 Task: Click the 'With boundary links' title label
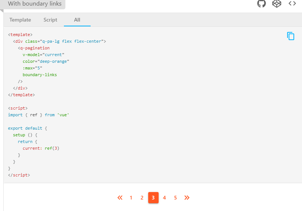pyautogui.click(x=35, y=4)
